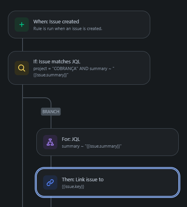Click 'When: Issue created' title text
Screen dimensions: 187x207
coord(56,22)
